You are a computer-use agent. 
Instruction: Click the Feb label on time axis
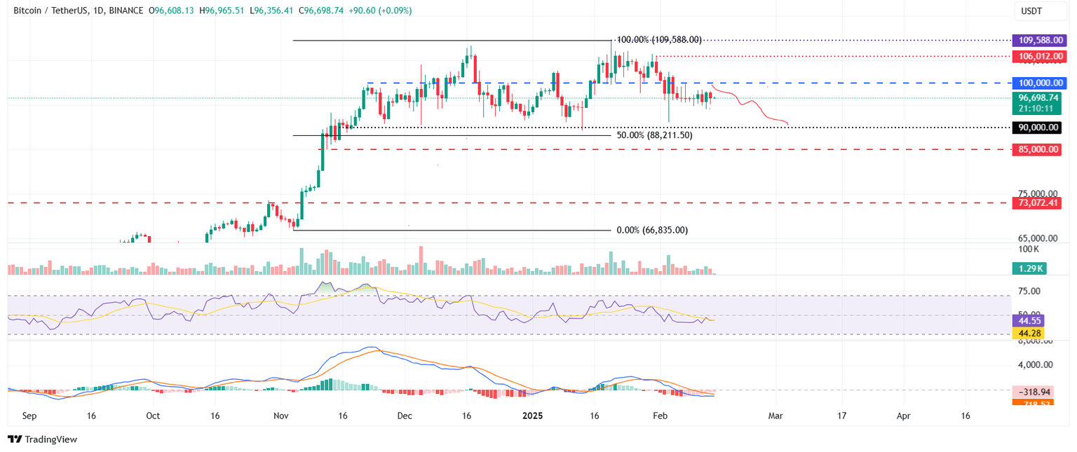click(x=660, y=416)
